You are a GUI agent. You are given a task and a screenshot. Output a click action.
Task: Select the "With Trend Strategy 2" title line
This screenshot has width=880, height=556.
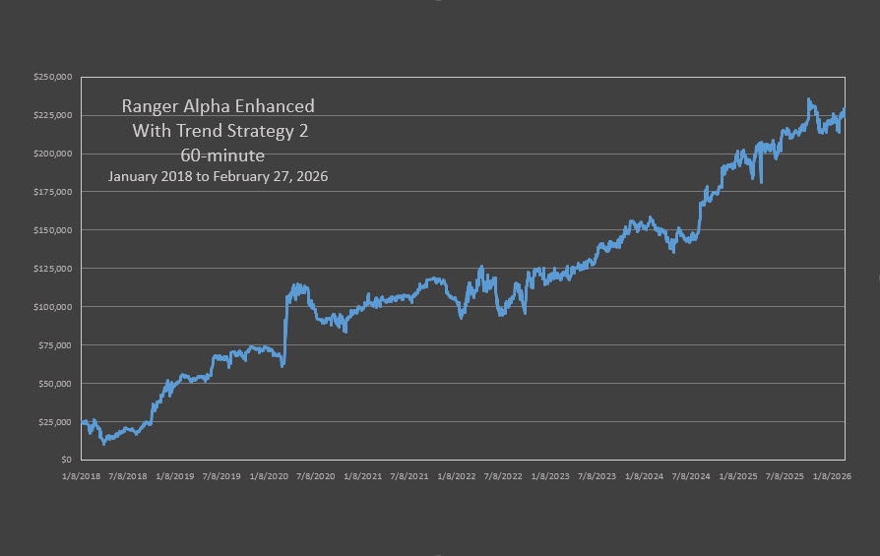218,131
